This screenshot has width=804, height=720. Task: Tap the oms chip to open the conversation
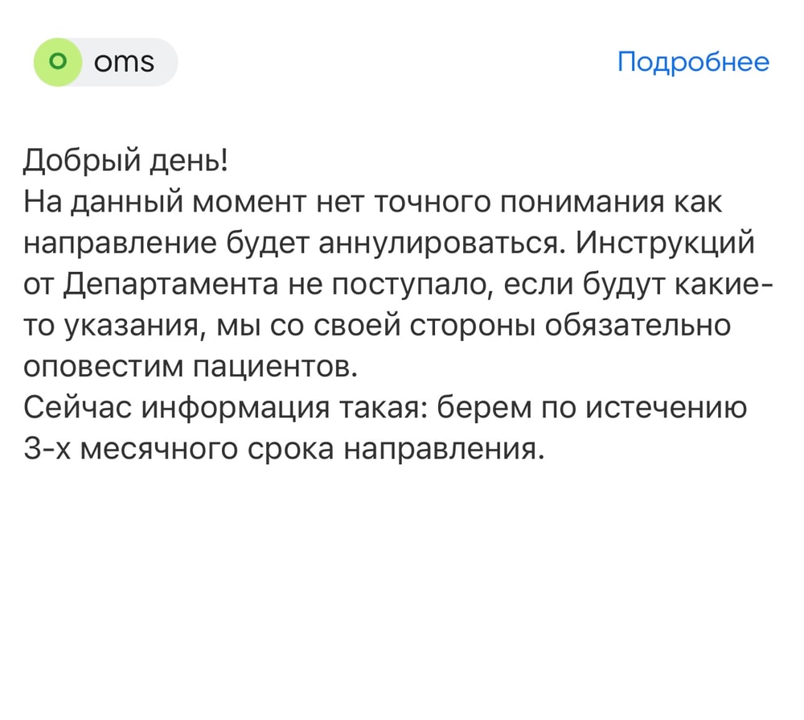tap(103, 62)
